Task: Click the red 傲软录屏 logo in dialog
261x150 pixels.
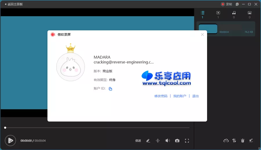Action: 53,35
